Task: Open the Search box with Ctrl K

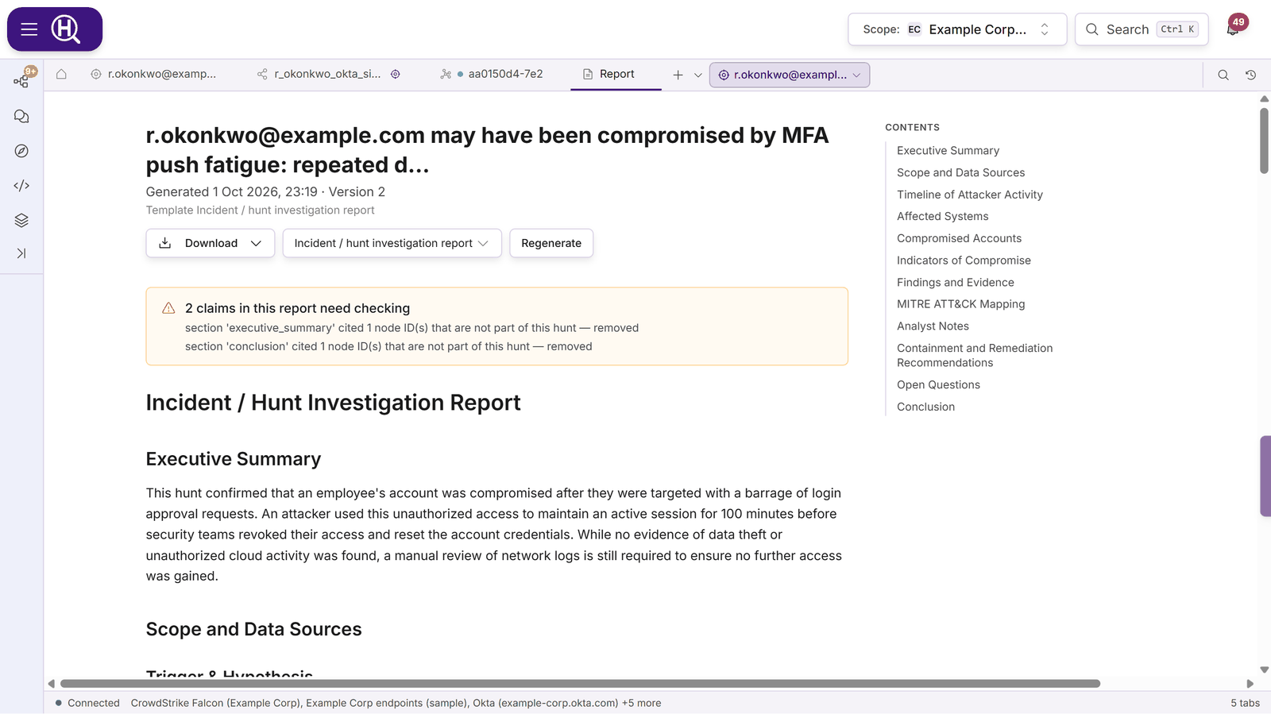Action: click(1142, 29)
